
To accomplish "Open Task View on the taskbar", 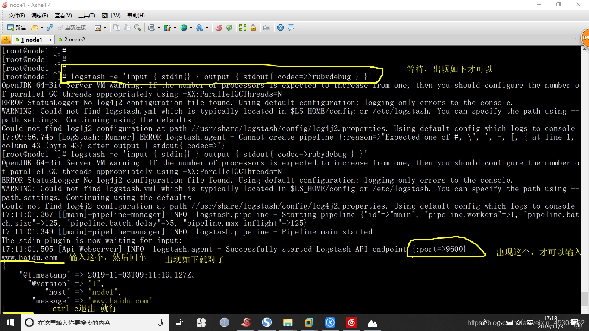I will (x=179, y=322).
